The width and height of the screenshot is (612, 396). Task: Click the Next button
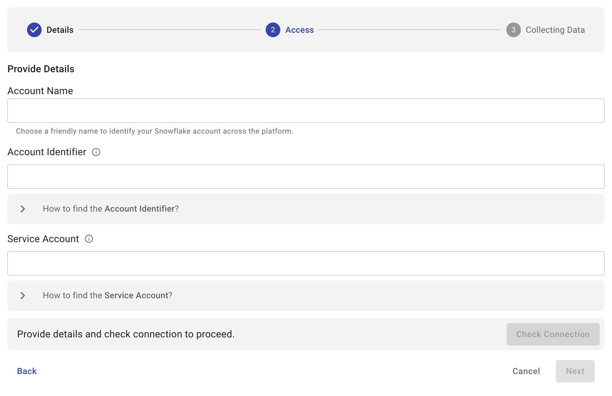(x=575, y=371)
